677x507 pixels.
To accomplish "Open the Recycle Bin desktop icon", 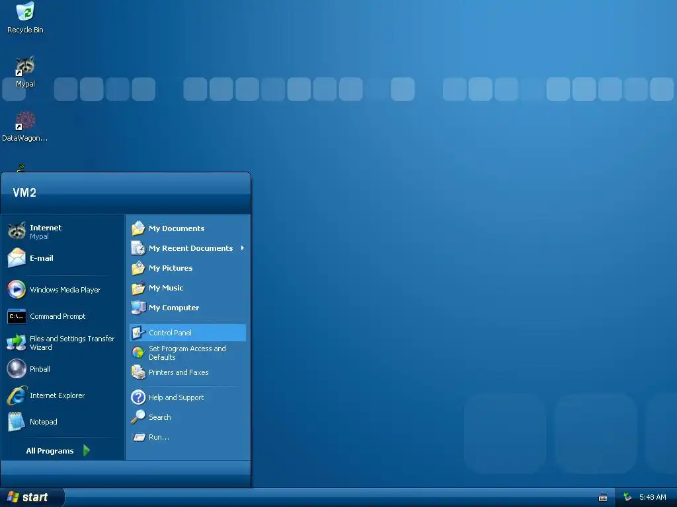I will point(25,17).
